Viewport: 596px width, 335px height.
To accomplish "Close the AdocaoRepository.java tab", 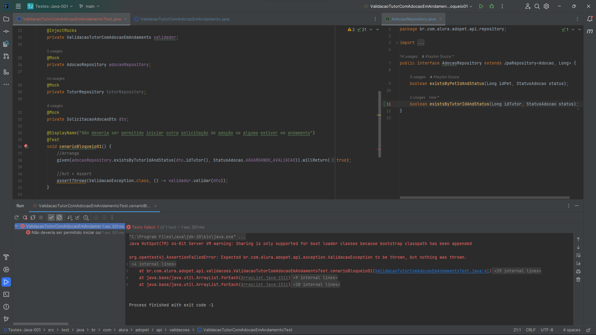I will [x=440, y=19].
